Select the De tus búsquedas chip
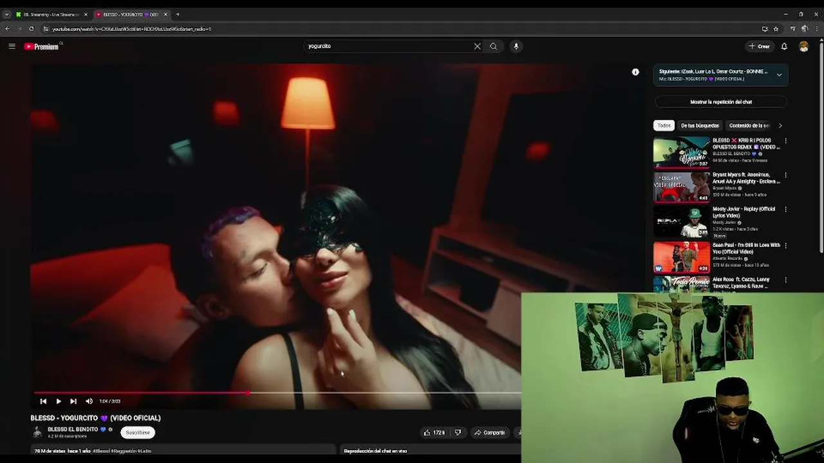 click(x=700, y=125)
